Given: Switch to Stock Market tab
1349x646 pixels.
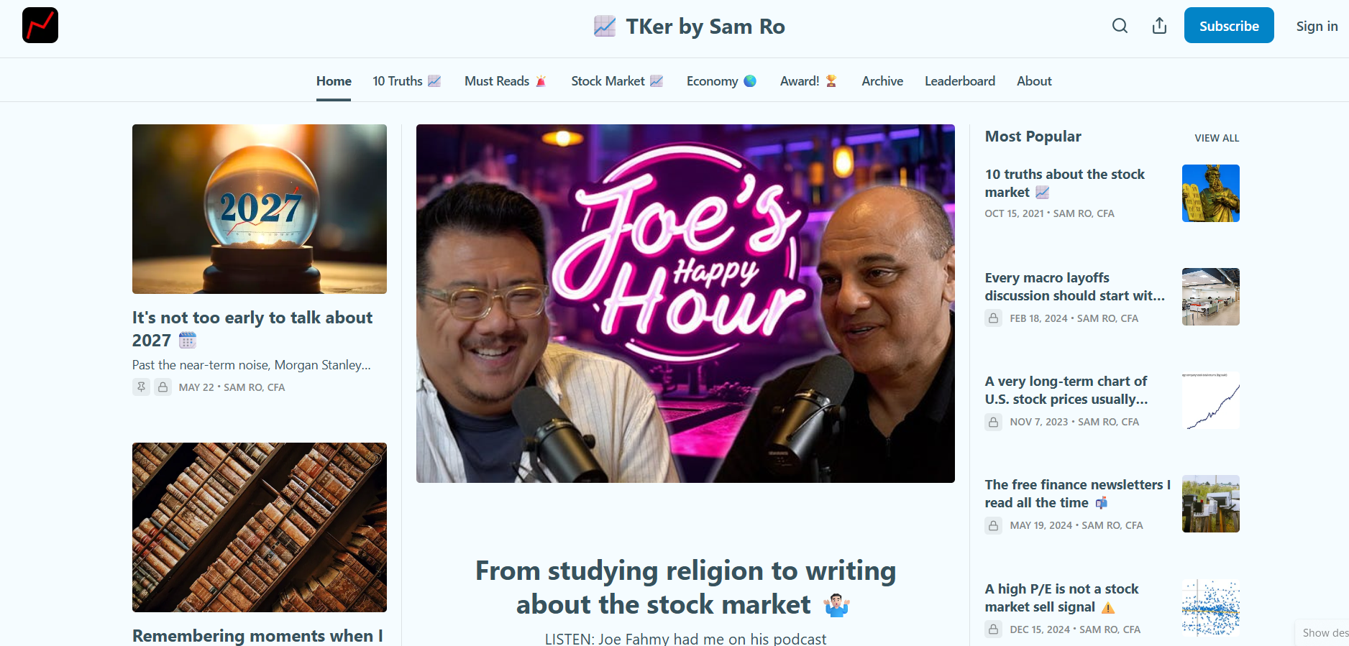Looking at the screenshot, I should tap(617, 81).
